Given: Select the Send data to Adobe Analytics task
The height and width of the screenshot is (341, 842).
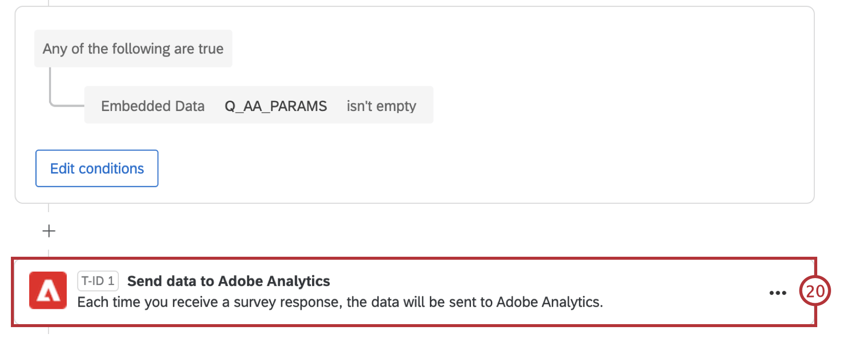Looking at the screenshot, I should pyautogui.click(x=229, y=281).
